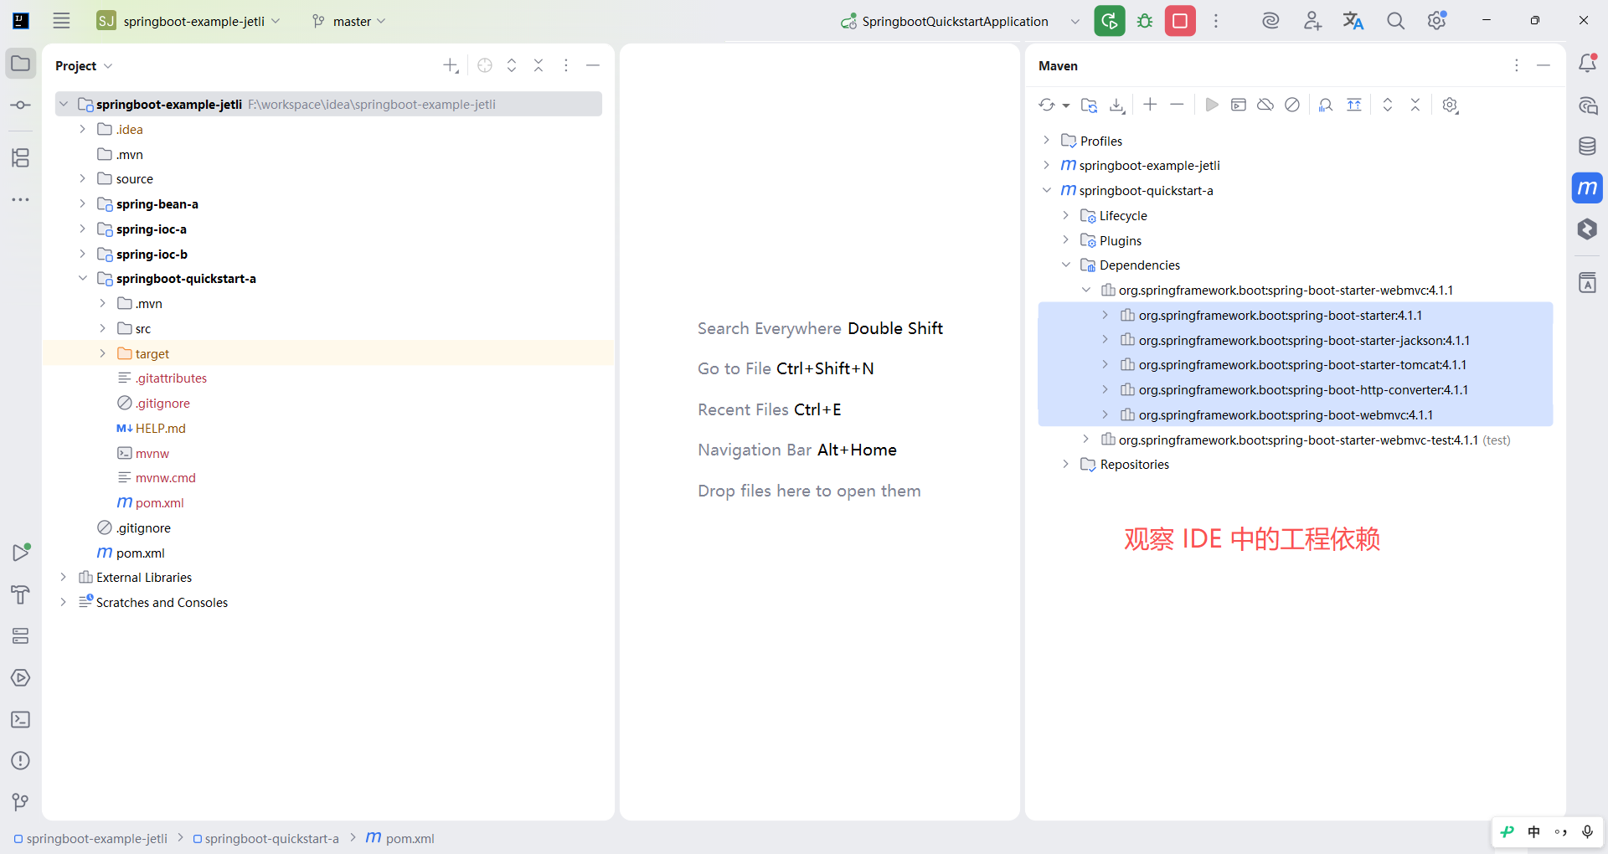Toggle Maven offline mode

pos(1265,105)
